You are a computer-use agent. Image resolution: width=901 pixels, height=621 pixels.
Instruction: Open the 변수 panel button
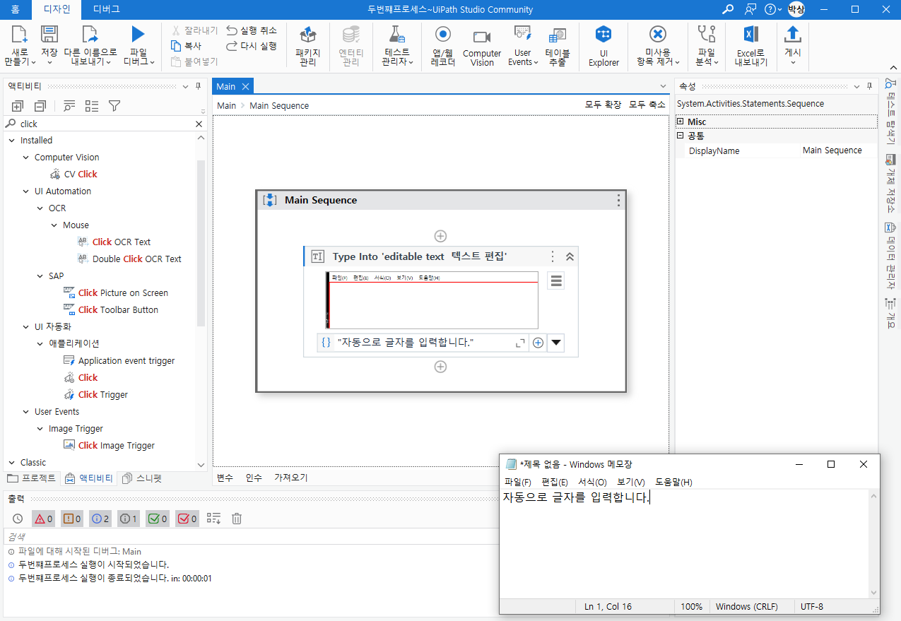225,478
